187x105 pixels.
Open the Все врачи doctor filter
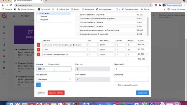[27, 16]
